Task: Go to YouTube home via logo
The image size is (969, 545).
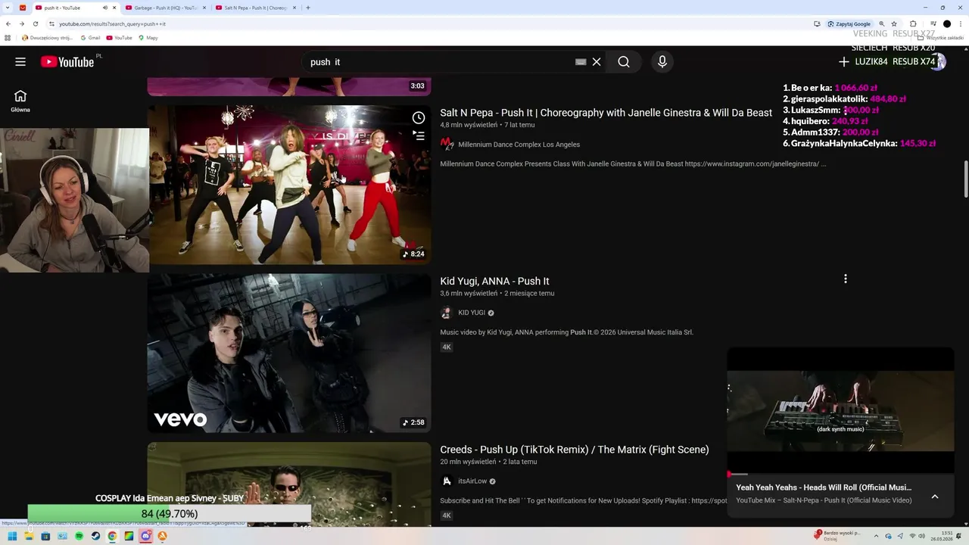Action: [67, 62]
